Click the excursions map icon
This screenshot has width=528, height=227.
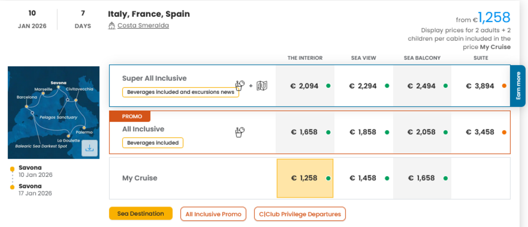click(x=262, y=85)
